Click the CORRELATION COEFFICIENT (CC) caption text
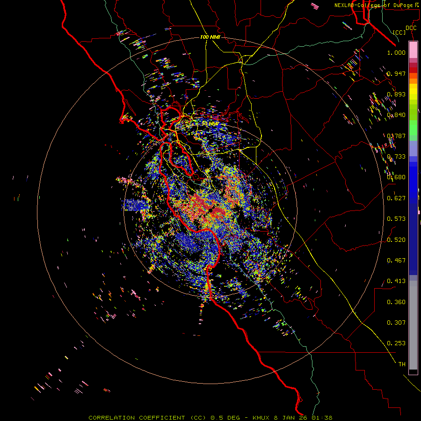This screenshot has width=421, height=421. [147, 418]
